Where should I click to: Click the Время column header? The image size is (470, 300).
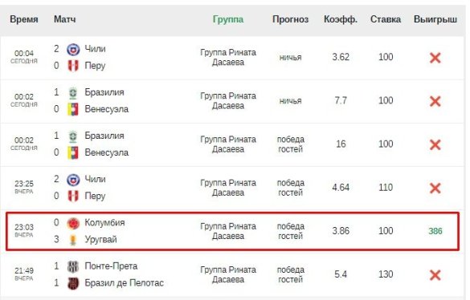click(24, 19)
